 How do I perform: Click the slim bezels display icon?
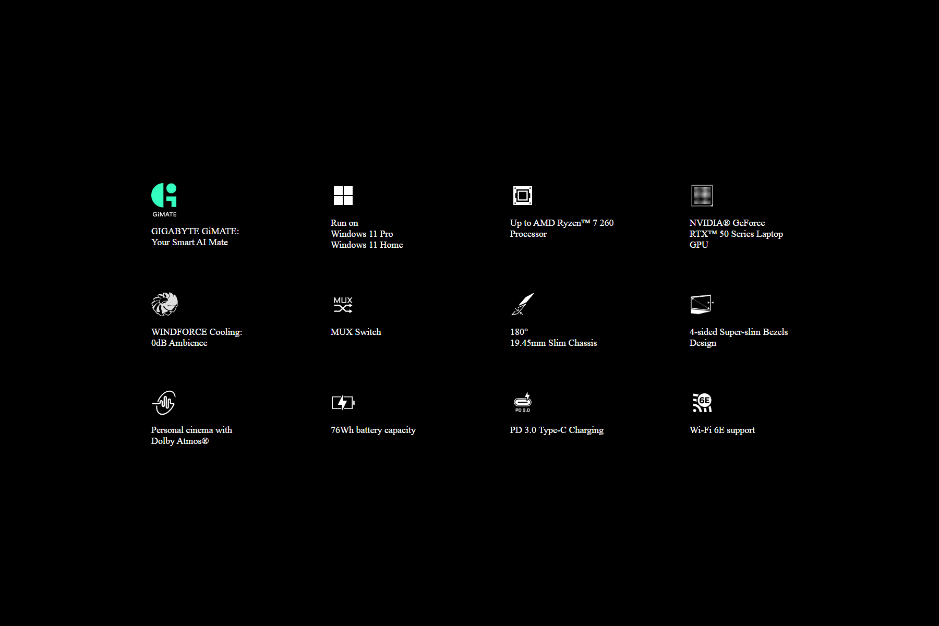coord(702,304)
